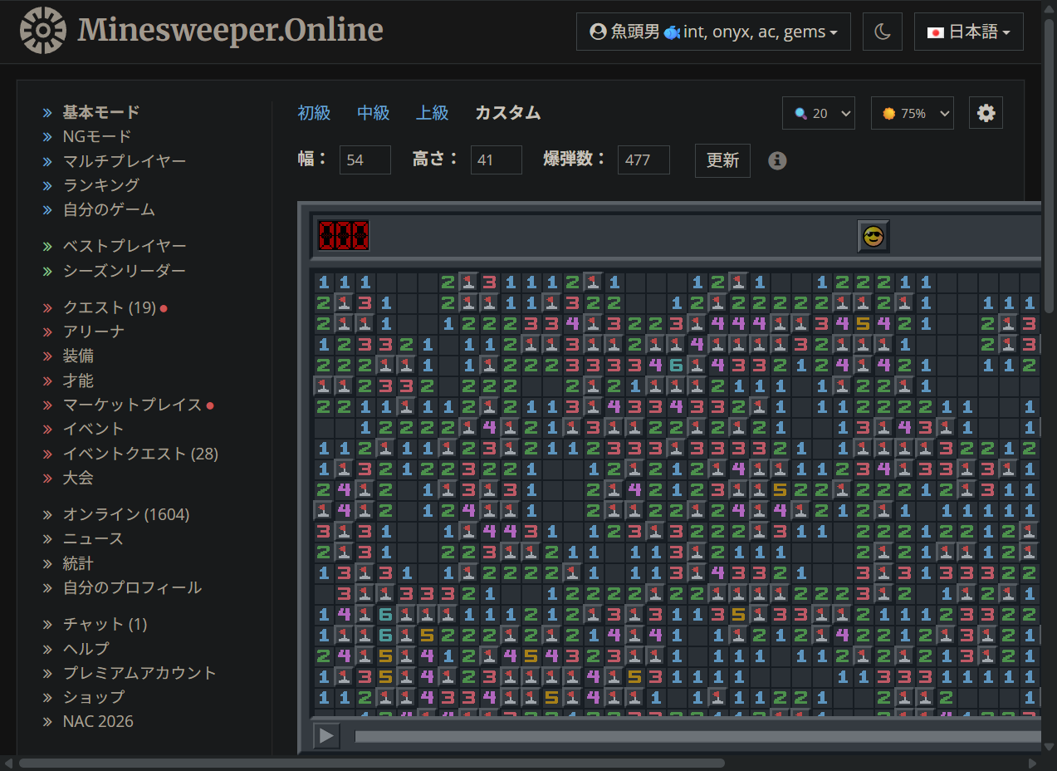Open the 日本語 language dropdown
1057x771 pixels.
969,32
